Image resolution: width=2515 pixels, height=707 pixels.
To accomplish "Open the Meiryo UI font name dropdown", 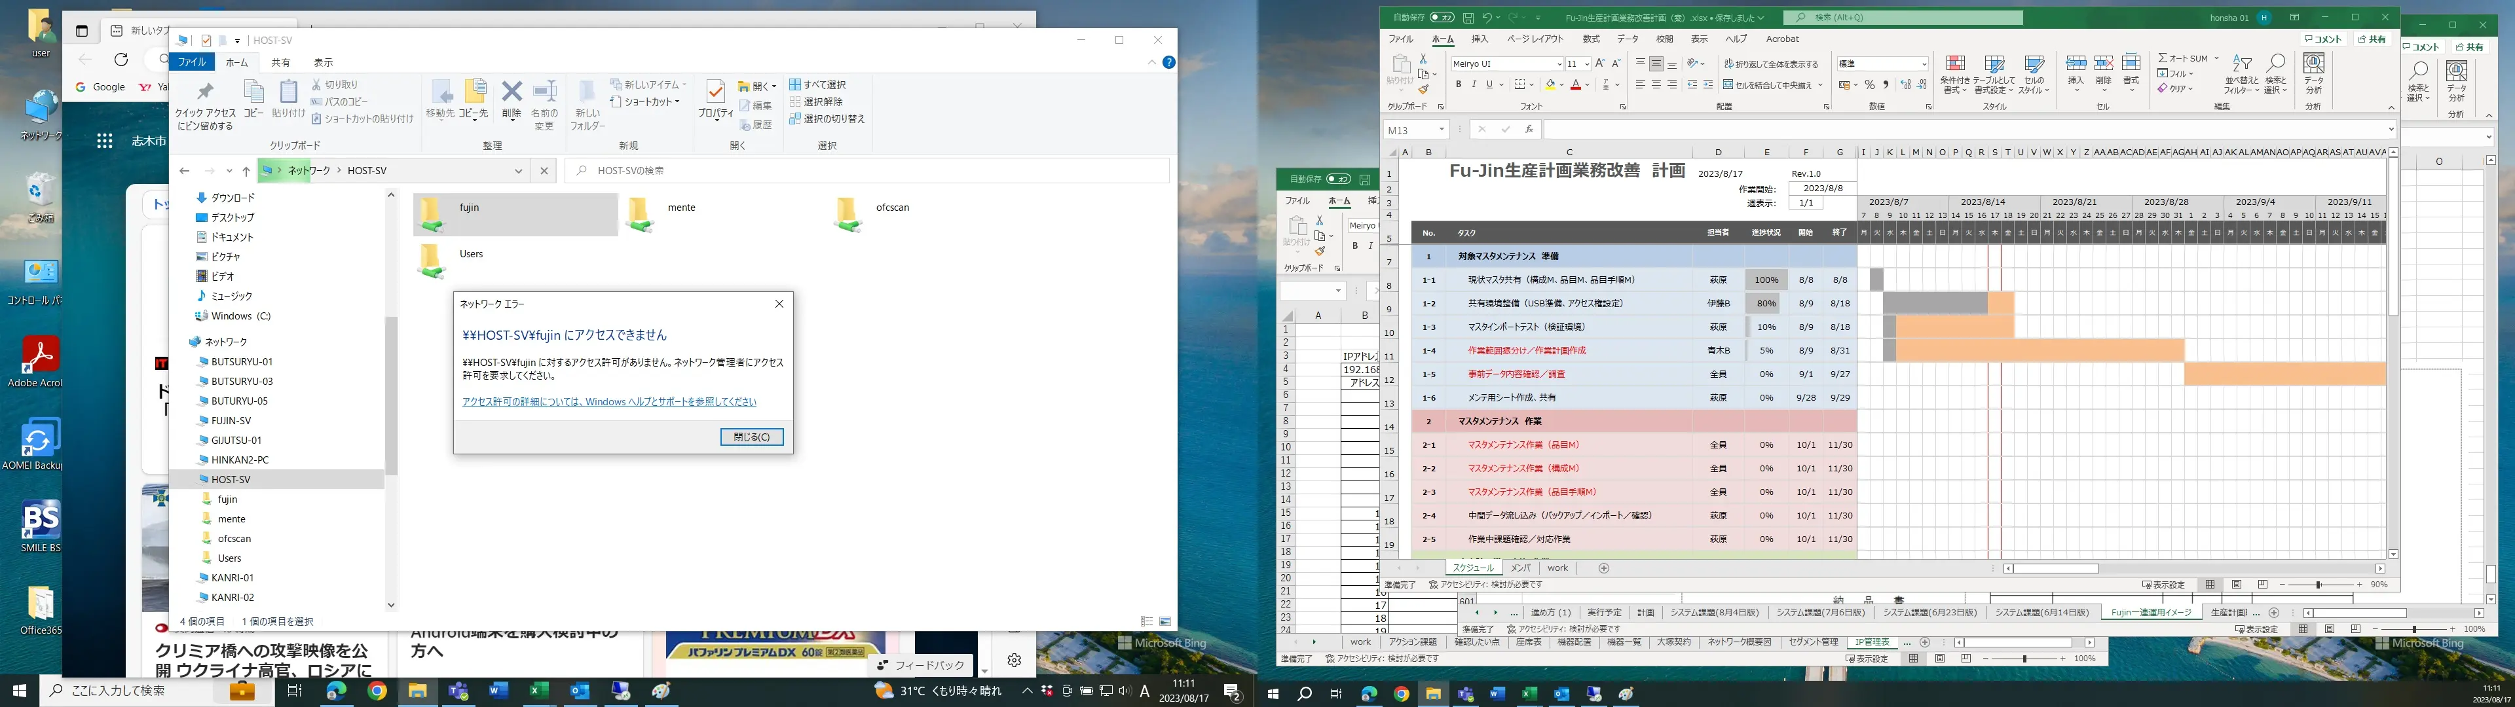I will (x=1559, y=64).
